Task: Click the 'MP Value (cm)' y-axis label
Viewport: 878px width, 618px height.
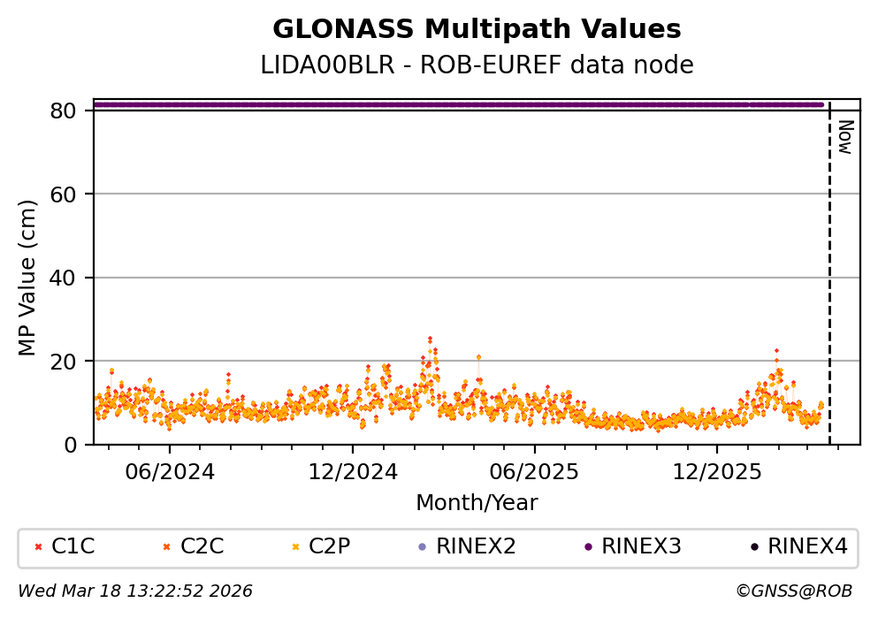Action: 28,278
